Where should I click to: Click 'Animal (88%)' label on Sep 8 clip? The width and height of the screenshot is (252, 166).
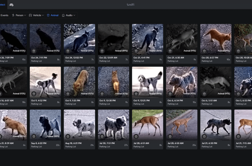click(53, 136)
